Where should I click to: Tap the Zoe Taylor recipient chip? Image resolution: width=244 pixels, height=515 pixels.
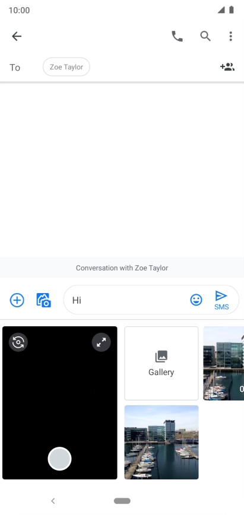66,67
